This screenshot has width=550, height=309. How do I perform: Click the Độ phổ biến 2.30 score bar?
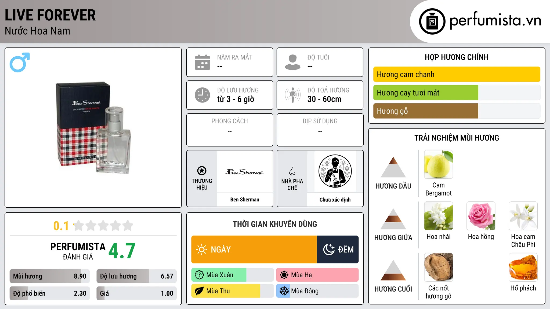point(50,293)
